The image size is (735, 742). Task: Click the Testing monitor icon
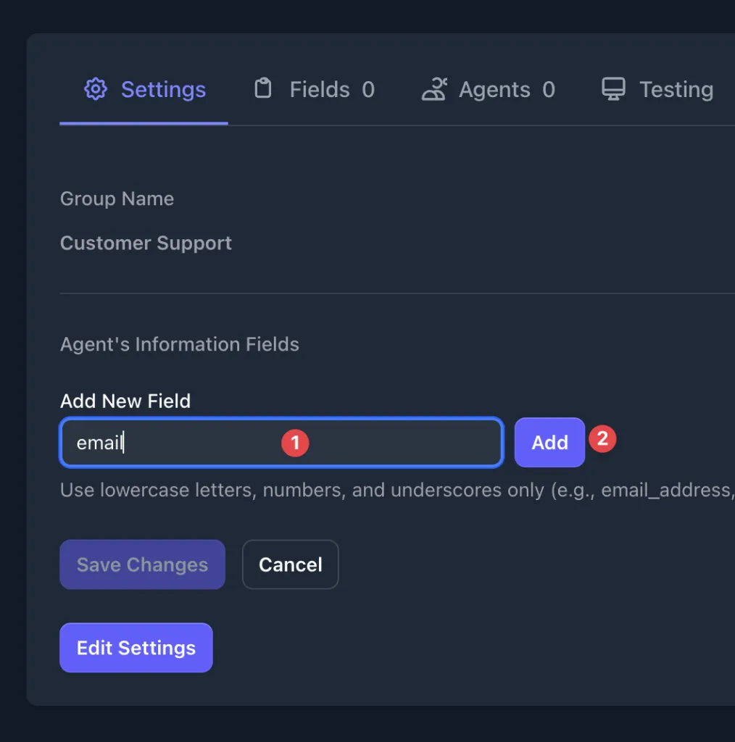point(613,89)
